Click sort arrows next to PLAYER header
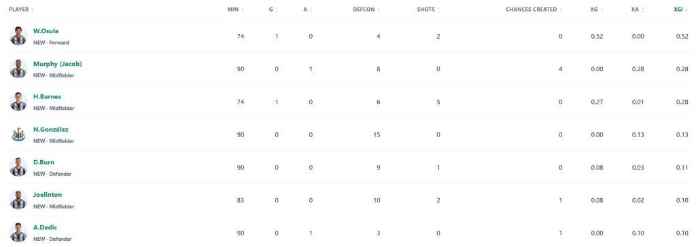Screen dimensions: 696x247 33,9
